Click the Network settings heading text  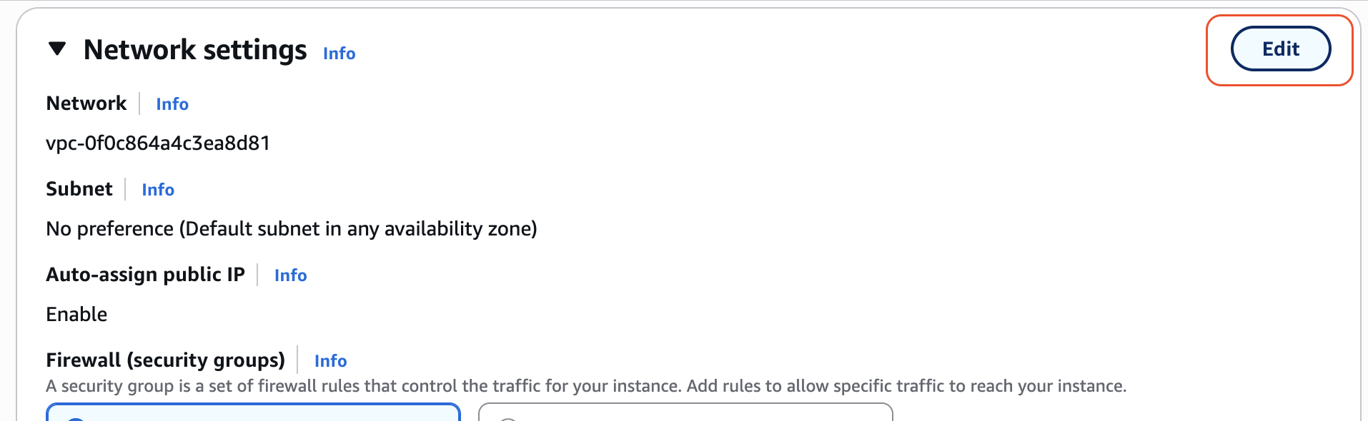point(195,50)
